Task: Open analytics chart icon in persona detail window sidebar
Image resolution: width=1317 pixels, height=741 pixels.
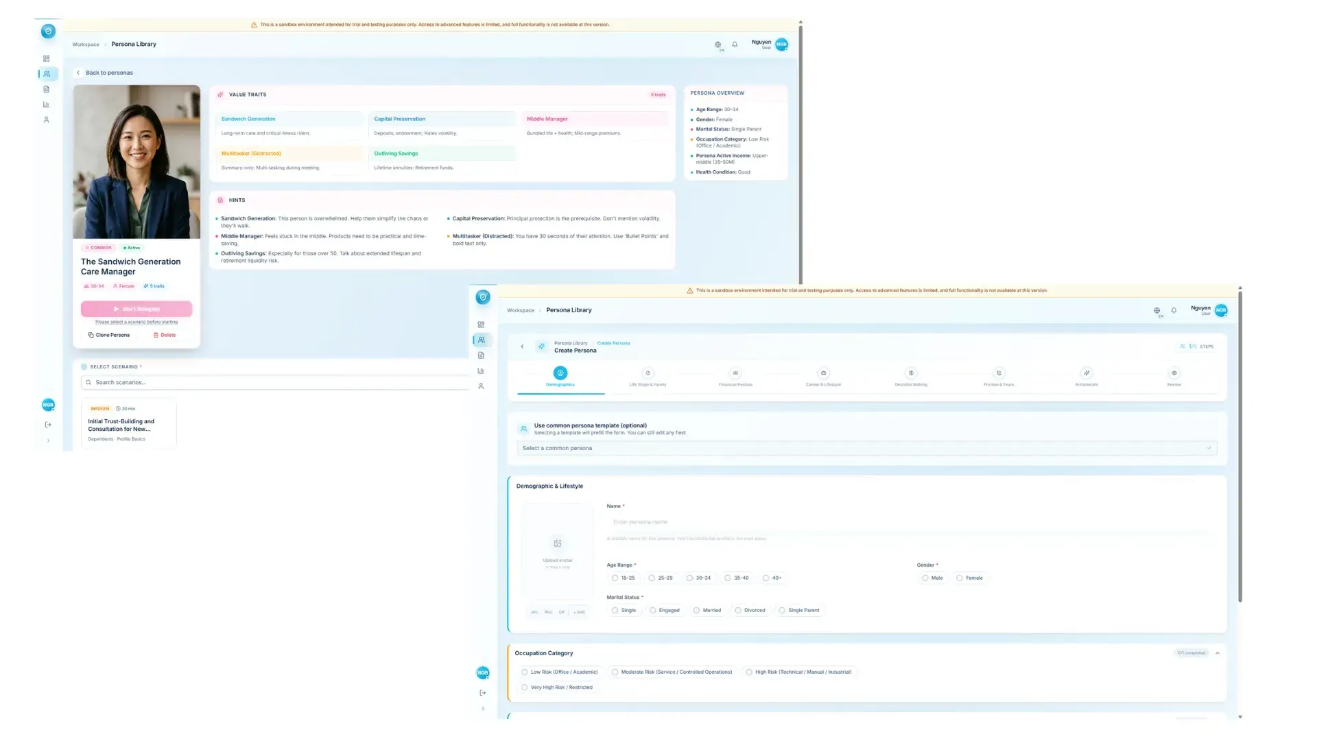Action: pos(46,104)
